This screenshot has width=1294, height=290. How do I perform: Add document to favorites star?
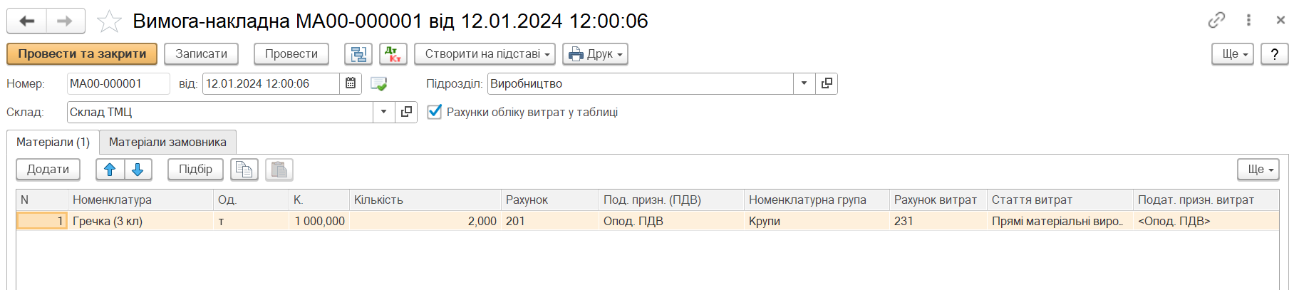tap(109, 21)
